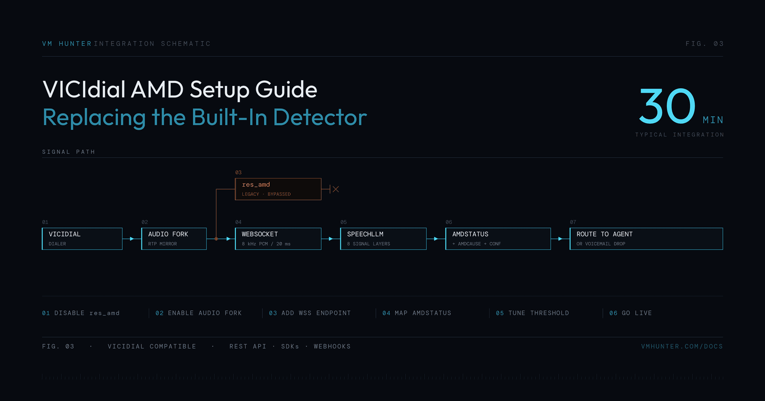The width and height of the screenshot is (765, 401).
Task: Click the MIN unit label beside 30
Action: click(x=713, y=120)
